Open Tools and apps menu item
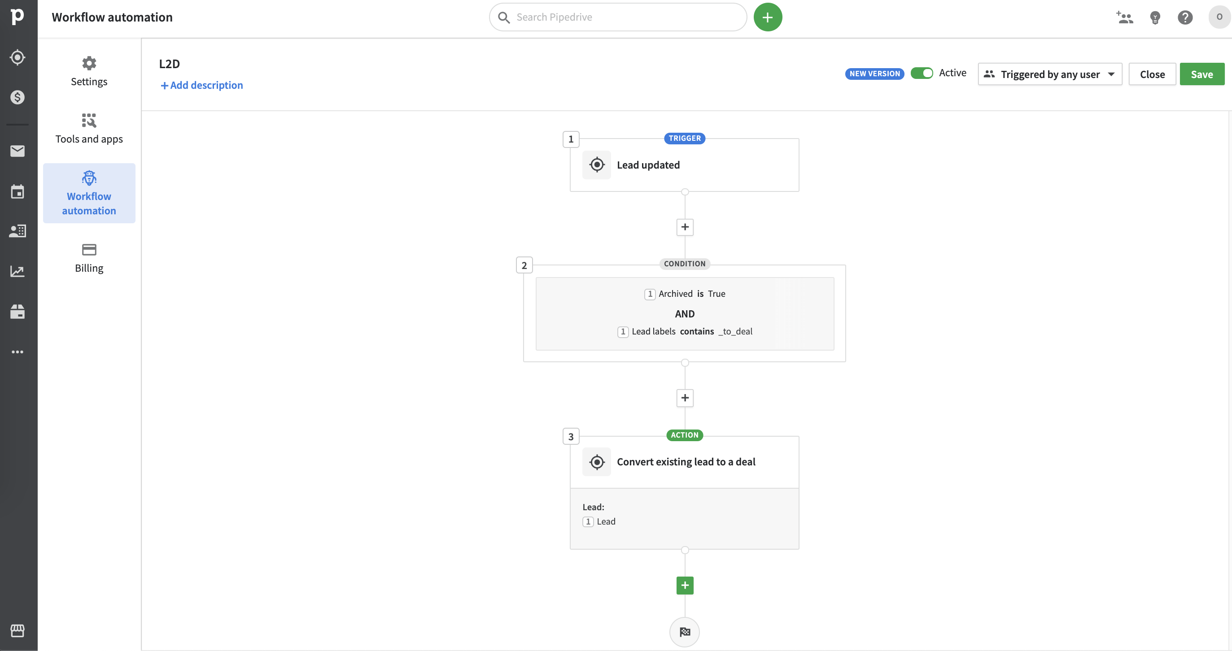Screen dimensions: 1232x651 [x=89, y=129]
